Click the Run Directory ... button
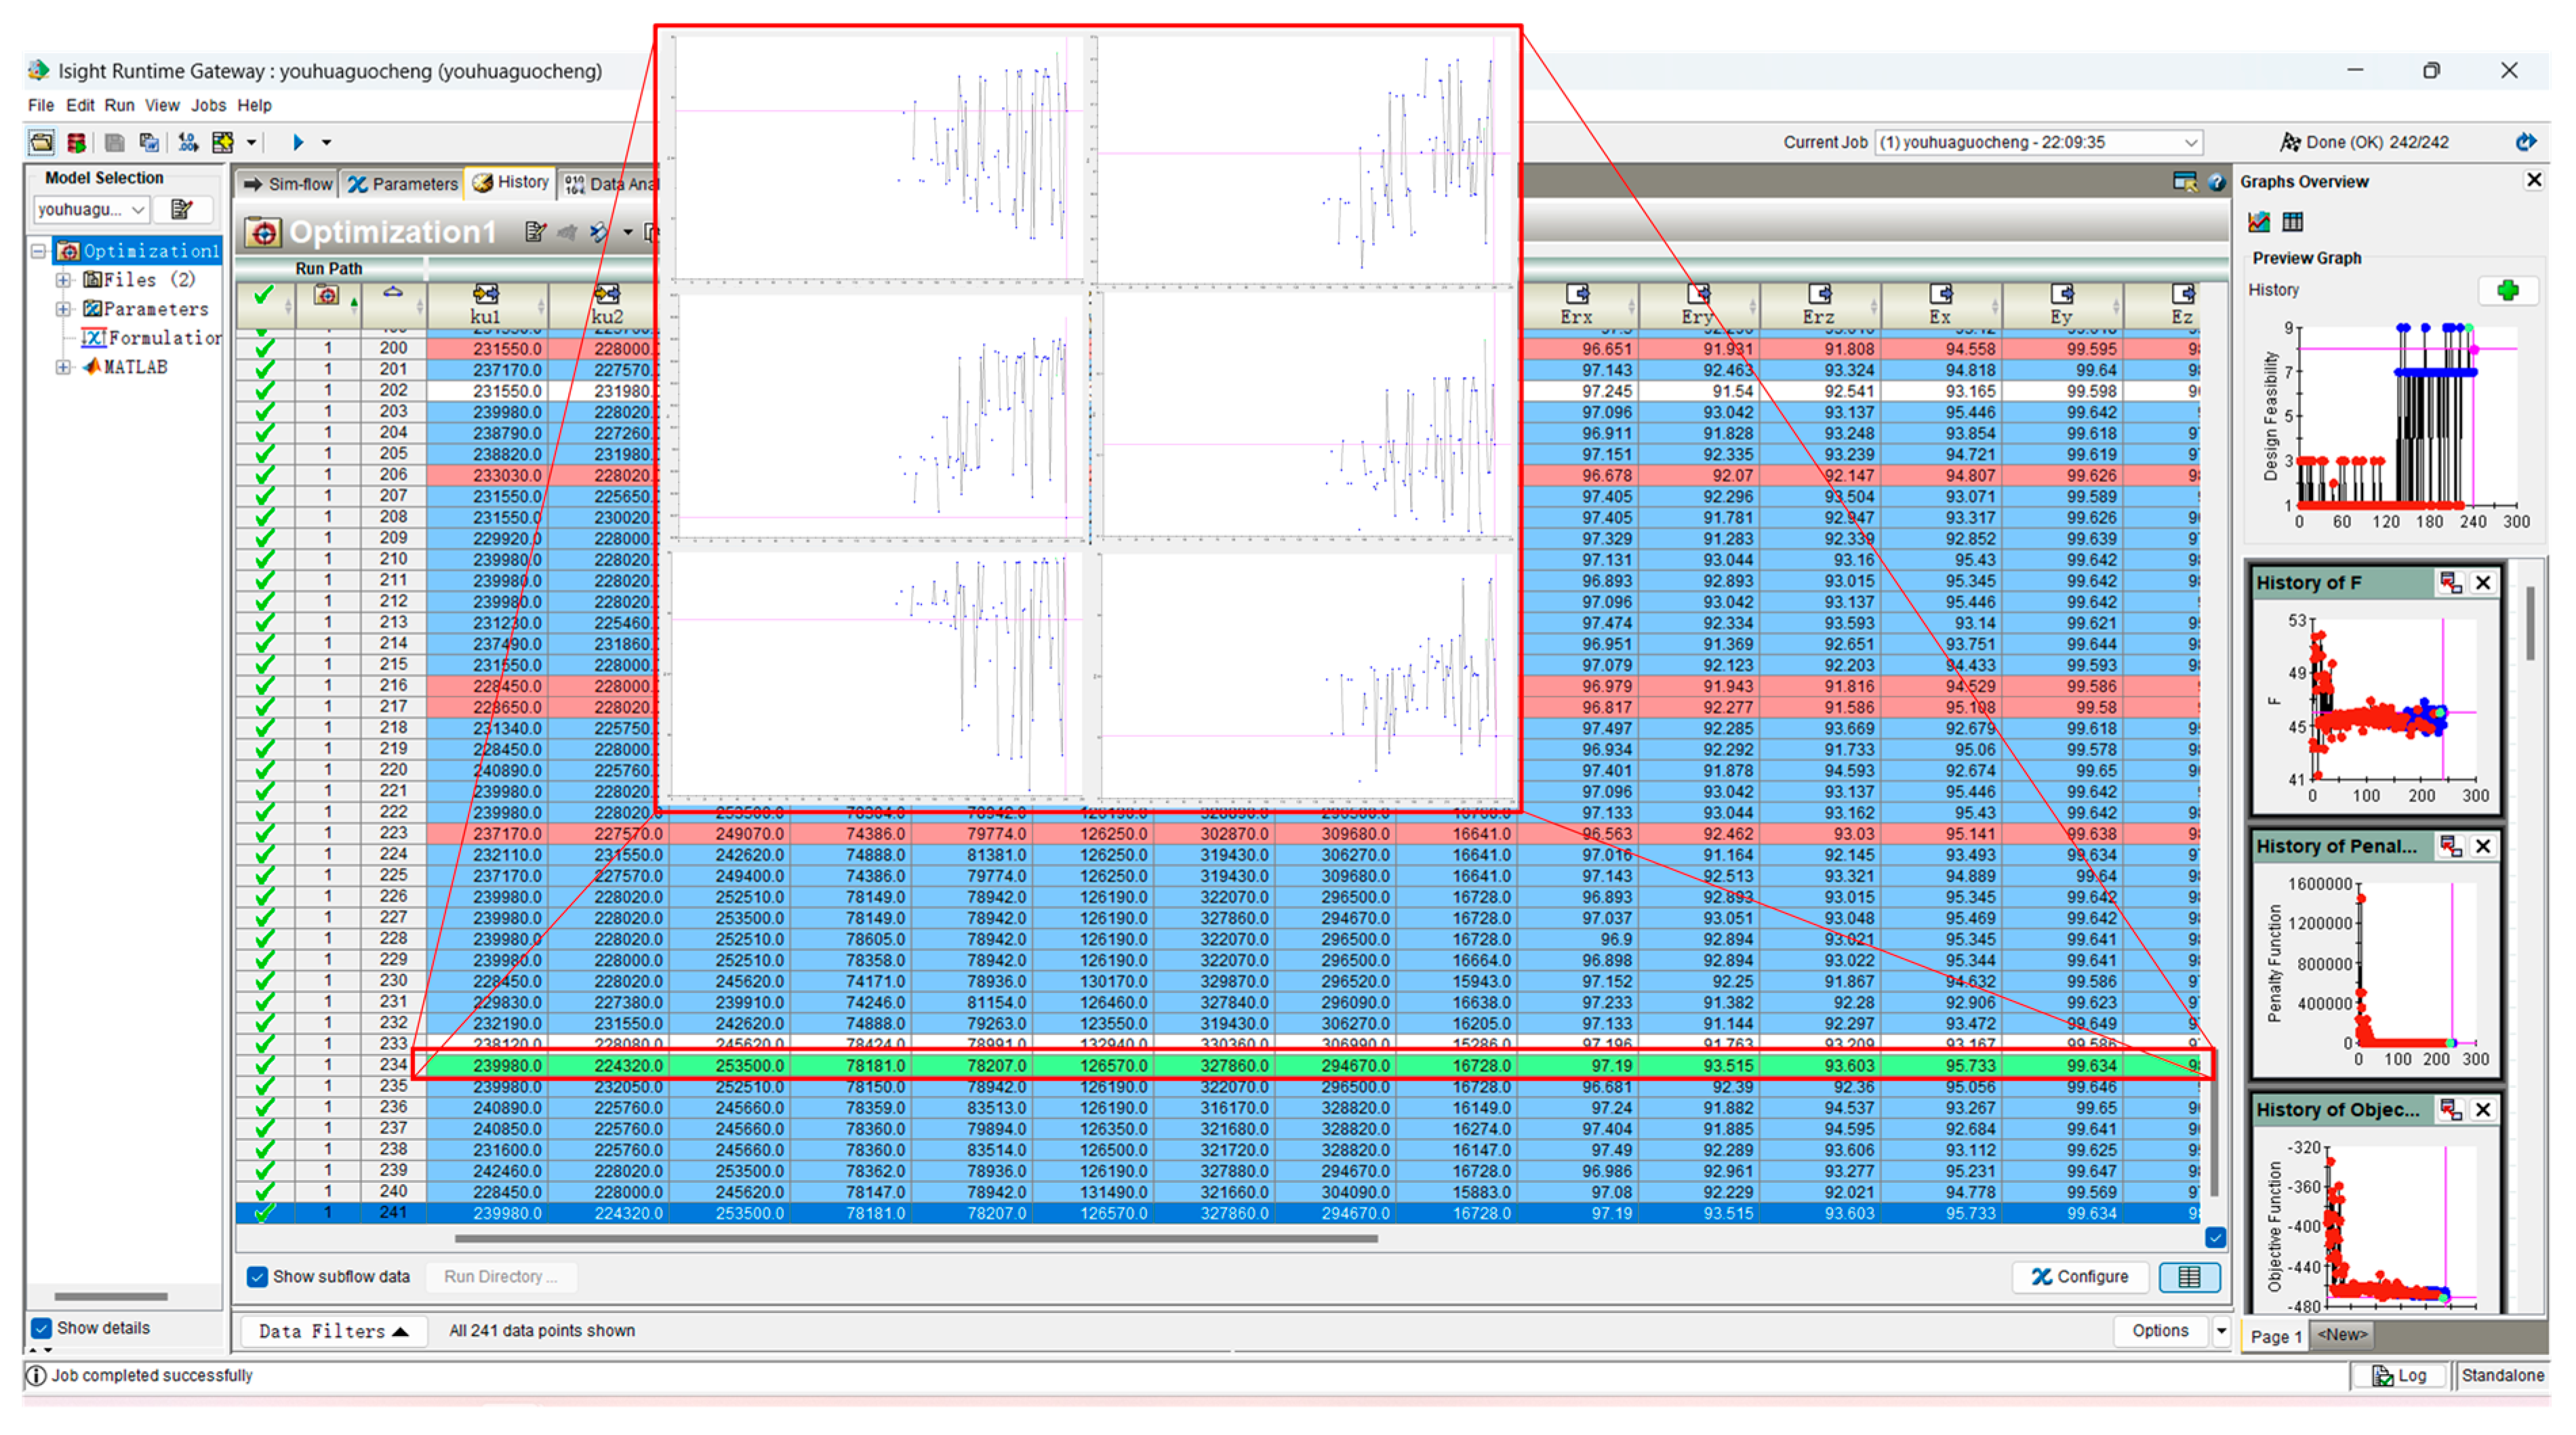The width and height of the screenshot is (2576, 1435). 500,1277
